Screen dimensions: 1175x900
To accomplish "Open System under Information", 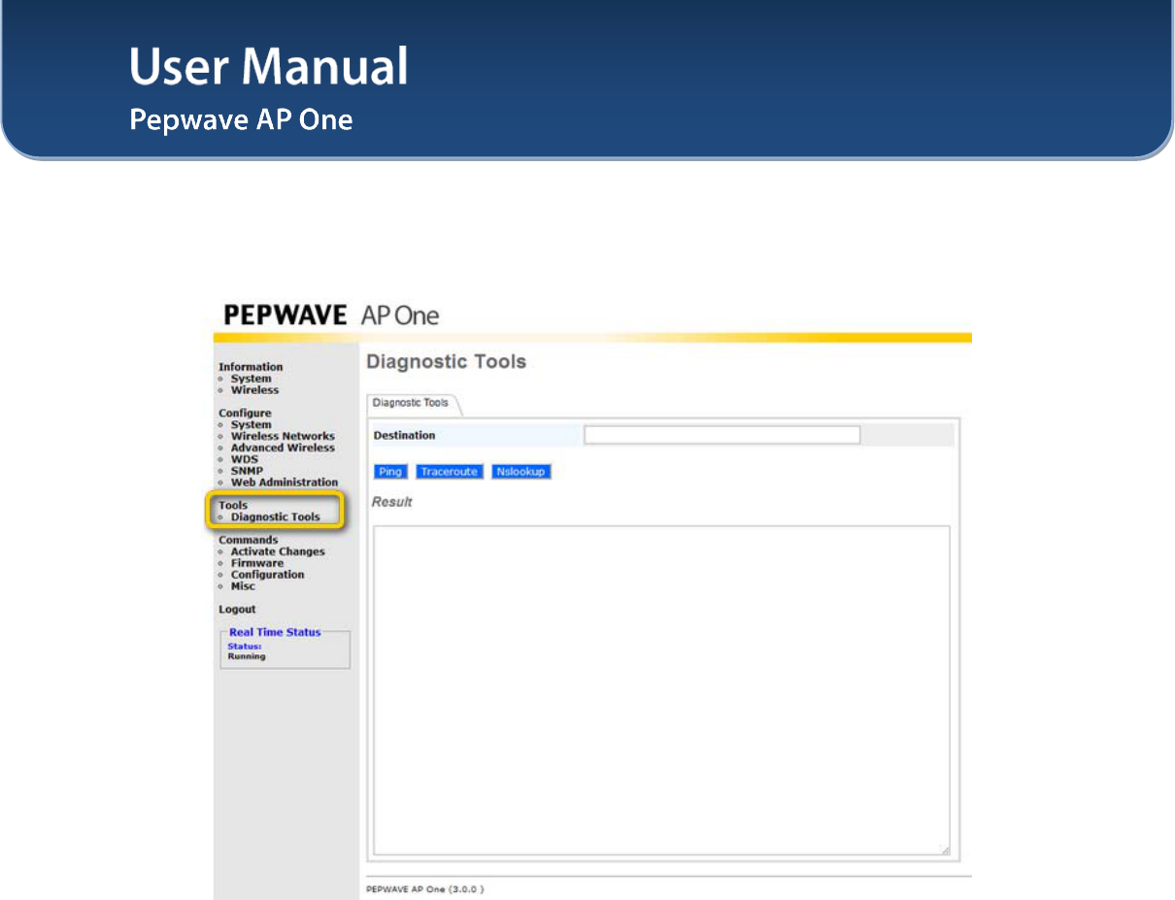I will pyautogui.click(x=251, y=379).
